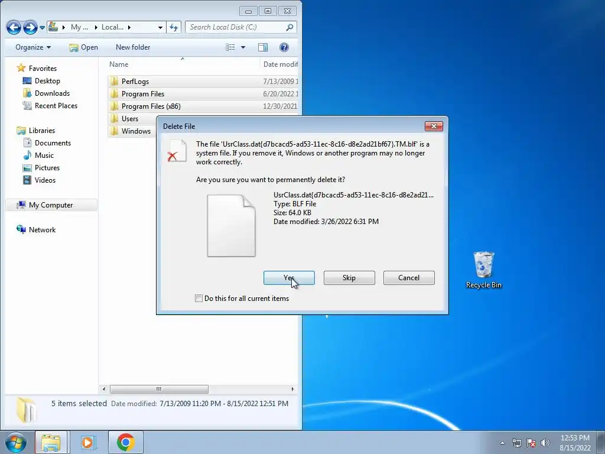
Task: Select the Program Files folder row
Action: pyautogui.click(x=203, y=94)
